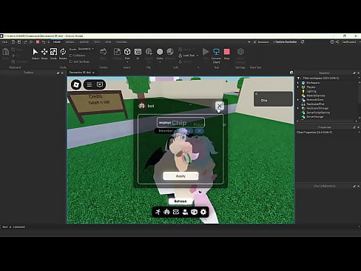
Task: Insert a Part using cube icon
Action: pyautogui.click(x=127, y=53)
